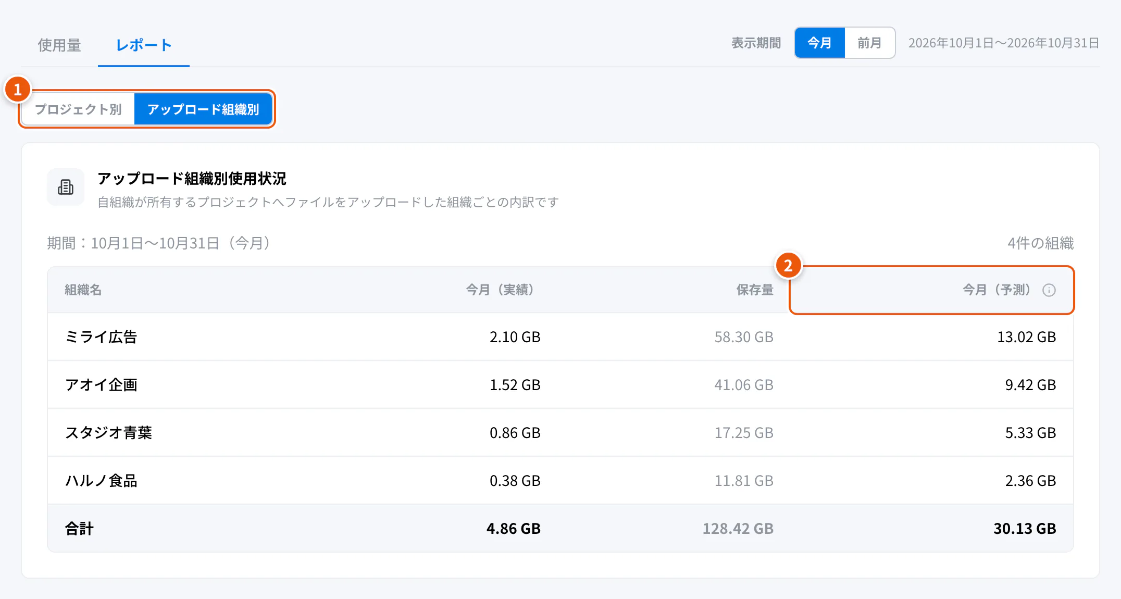Click the 5.33 GB forecast value
Image resolution: width=1121 pixels, height=599 pixels.
[x=1030, y=433]
